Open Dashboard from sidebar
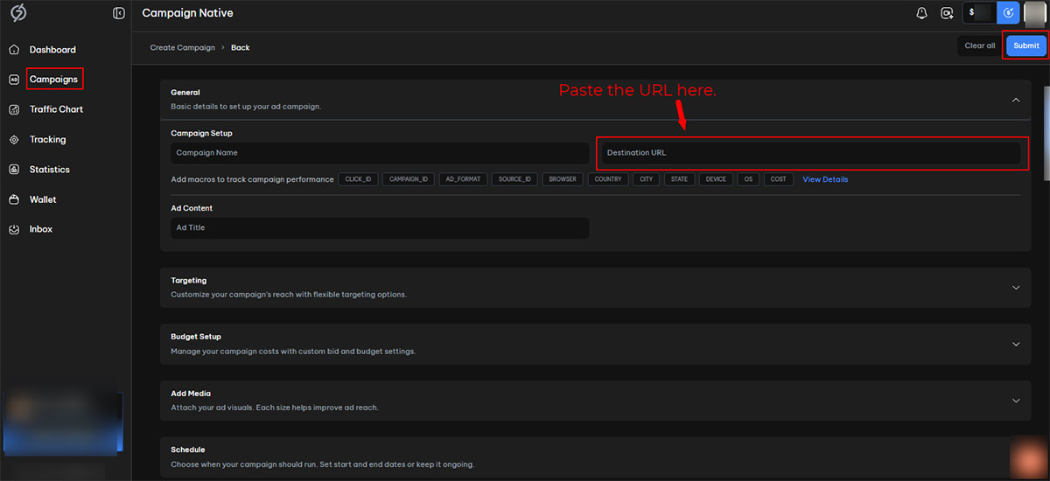1050x481 pixels. click(52, 50)
